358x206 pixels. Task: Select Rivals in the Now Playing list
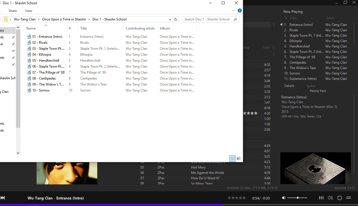294,30
